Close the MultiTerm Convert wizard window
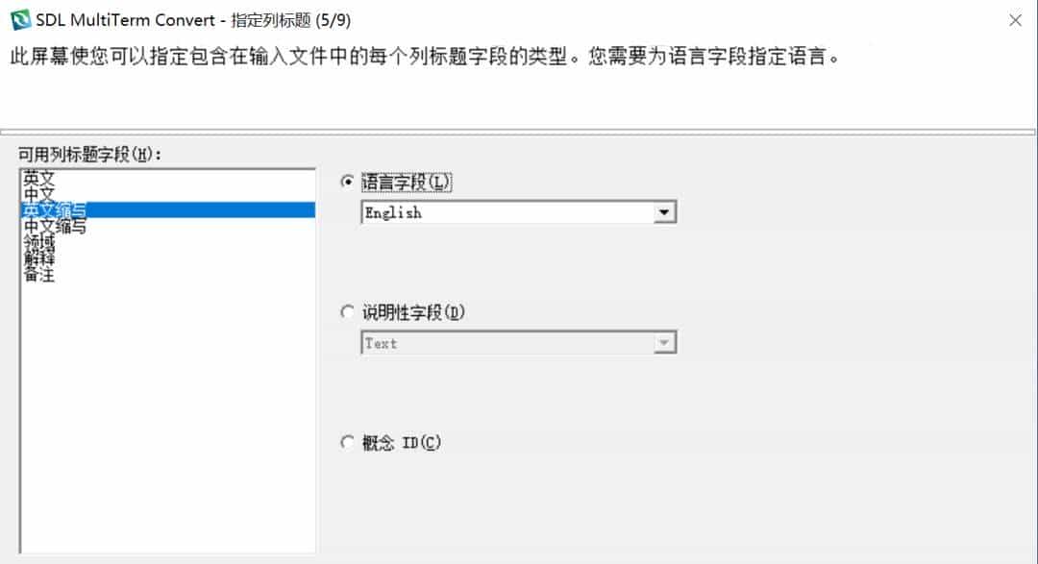This screenshot has width=1038, height=564. click(1016, 17)
